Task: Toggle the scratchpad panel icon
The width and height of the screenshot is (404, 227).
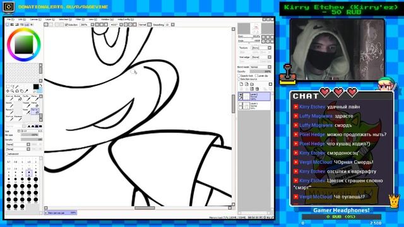Action: coord(32,25)
